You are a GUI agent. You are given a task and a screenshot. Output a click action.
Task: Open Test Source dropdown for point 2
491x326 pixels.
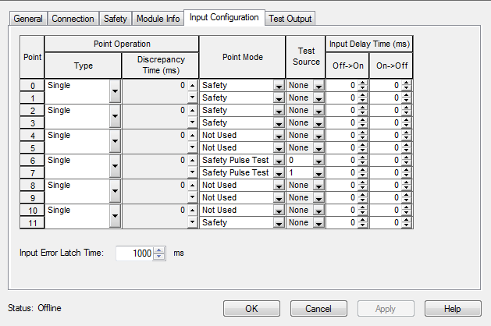318,111
